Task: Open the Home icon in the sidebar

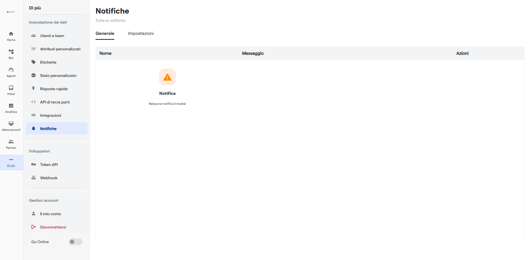Action: (x=11, y=36)
